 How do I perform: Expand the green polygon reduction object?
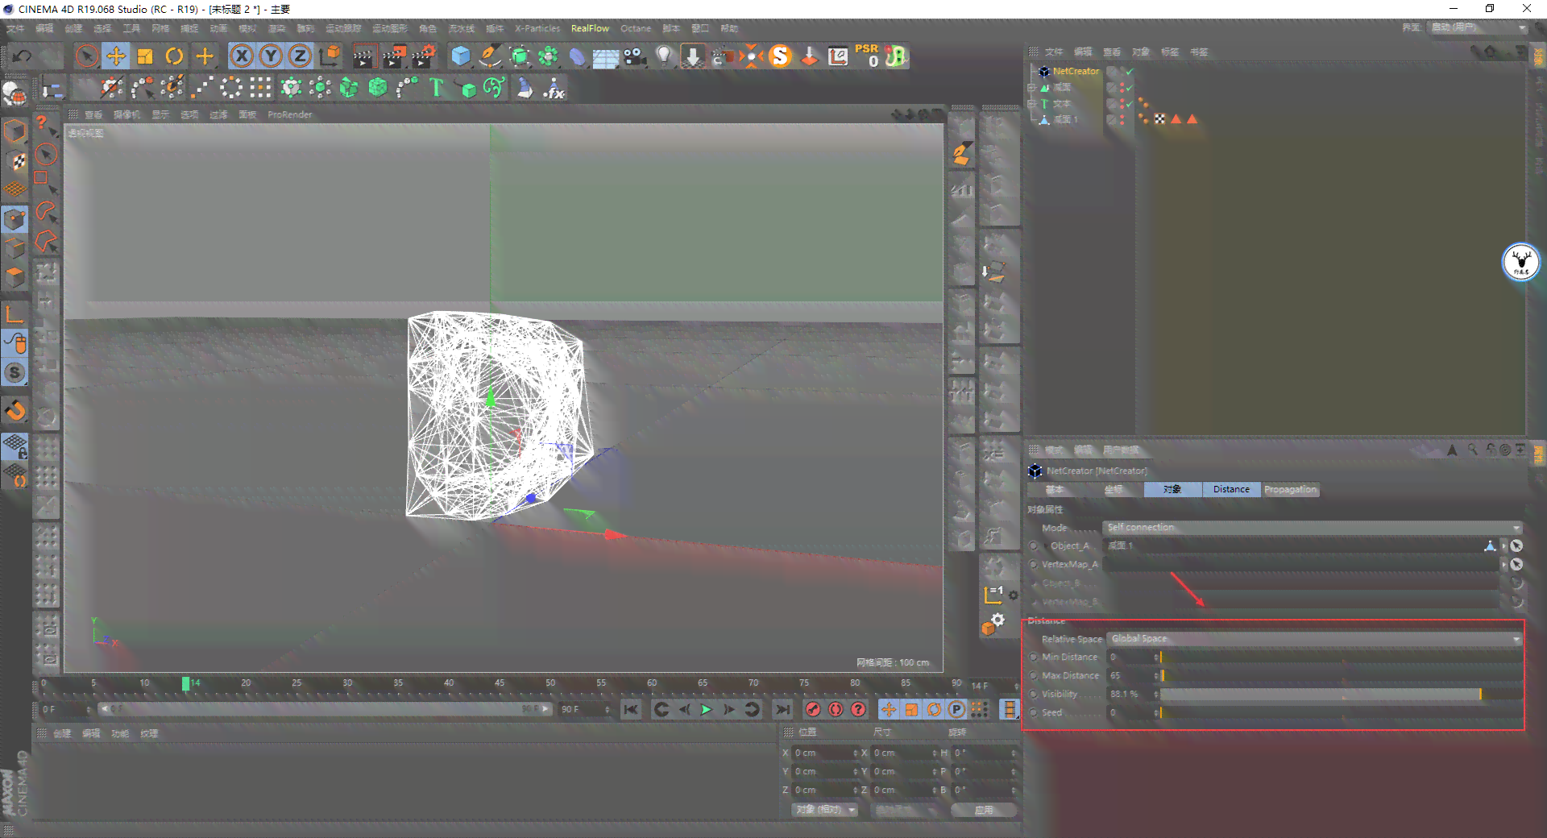pos(1031,87)
